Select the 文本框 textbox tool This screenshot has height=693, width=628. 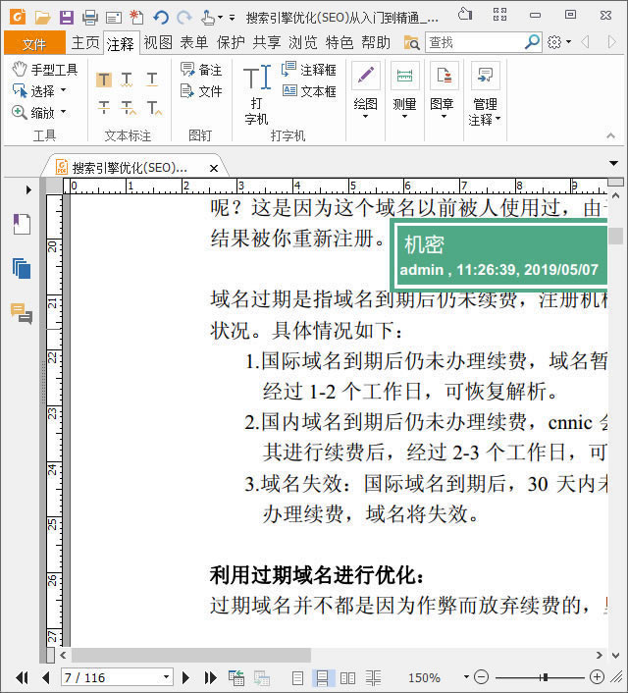pos(309,91)
